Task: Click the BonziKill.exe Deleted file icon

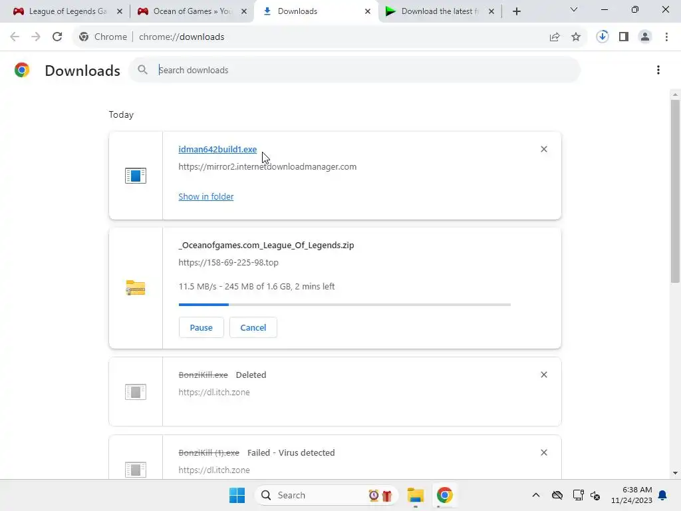Action: [136, 392]
